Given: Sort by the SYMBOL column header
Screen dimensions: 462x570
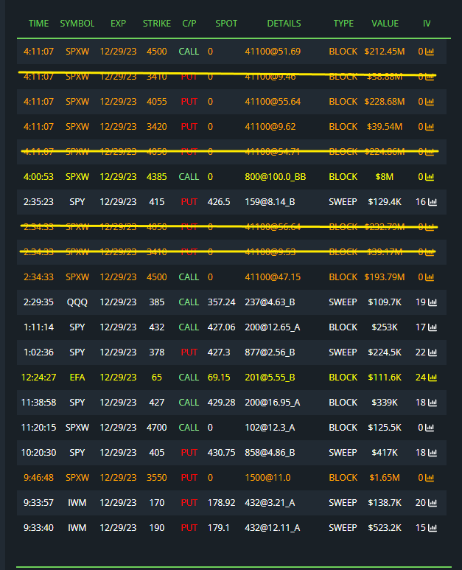Looking at the screenshot, I should coord(77,24).
